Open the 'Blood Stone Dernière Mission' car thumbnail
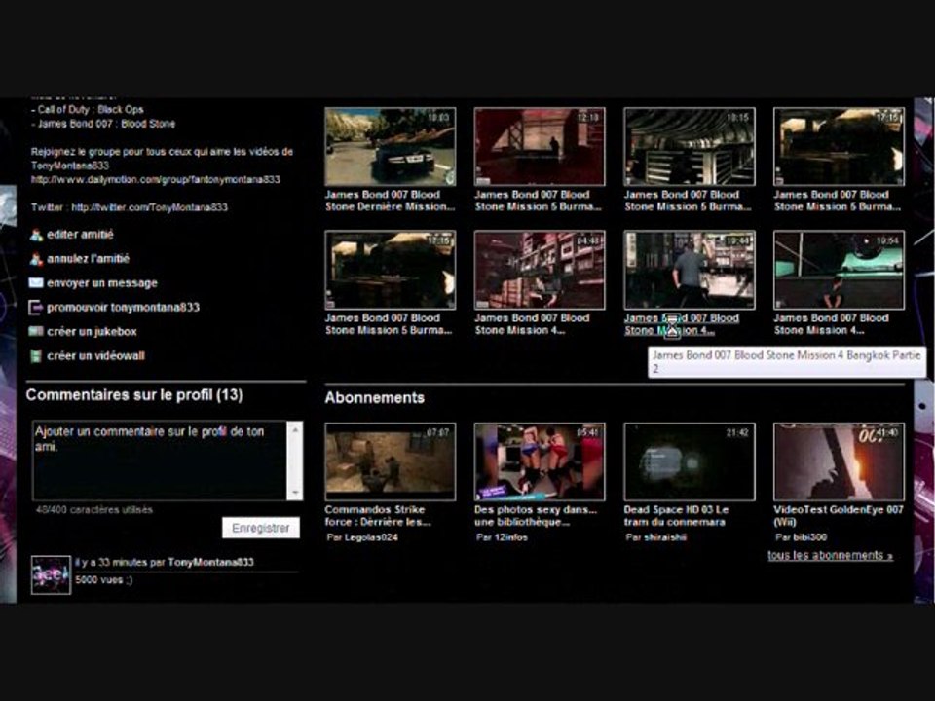Image resolution: width=935 pixels, height=701 pixels. pyautogui.click(x=391, y=147)
